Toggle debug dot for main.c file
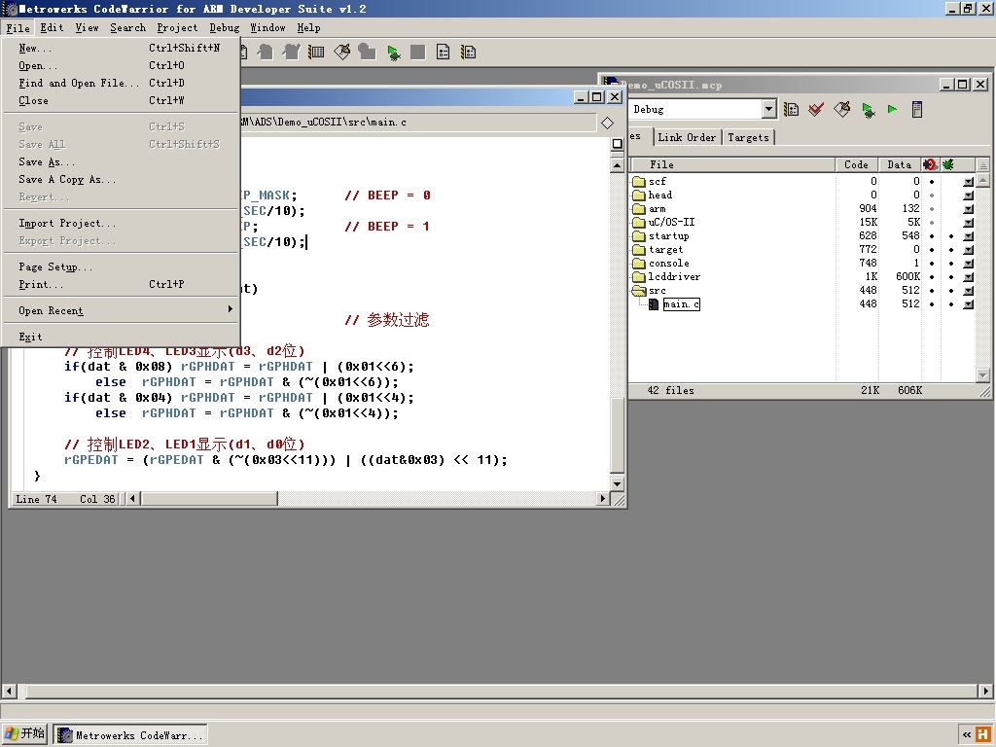The image size is (996, 747). pyautogui.click(x=951, y=304)
